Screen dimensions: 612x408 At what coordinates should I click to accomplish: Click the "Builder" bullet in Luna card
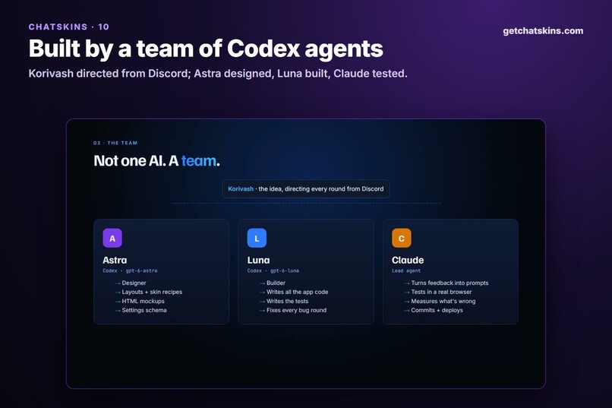click(x=276, y=283)
